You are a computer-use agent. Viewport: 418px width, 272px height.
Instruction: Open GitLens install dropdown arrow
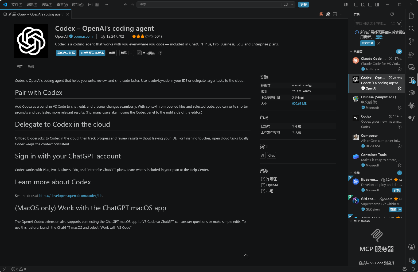tap(400, 209)
